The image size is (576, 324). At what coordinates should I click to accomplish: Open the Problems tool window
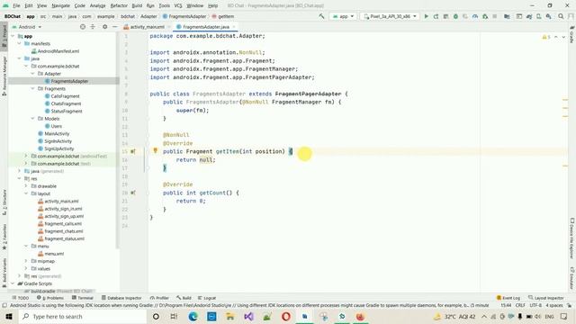coord(50,298)
